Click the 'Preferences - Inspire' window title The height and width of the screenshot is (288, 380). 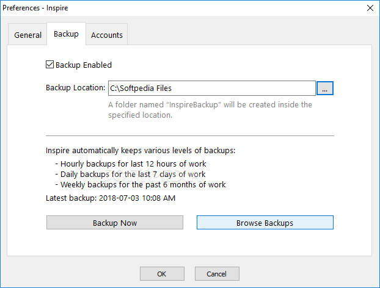(35, 8)
